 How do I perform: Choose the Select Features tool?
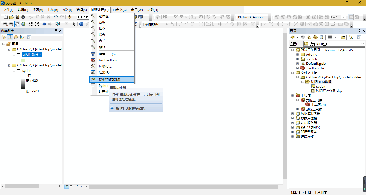point(58,24)
